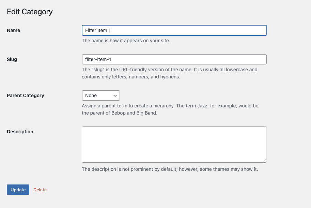
Task: Click the Slug field label
Action: 12,59
